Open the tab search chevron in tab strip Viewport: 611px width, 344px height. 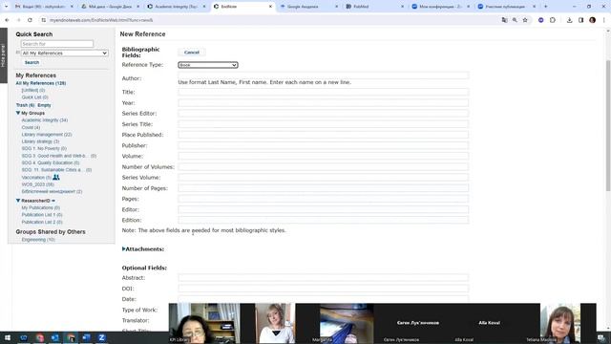pyautogui.click(x=6, y=7)
